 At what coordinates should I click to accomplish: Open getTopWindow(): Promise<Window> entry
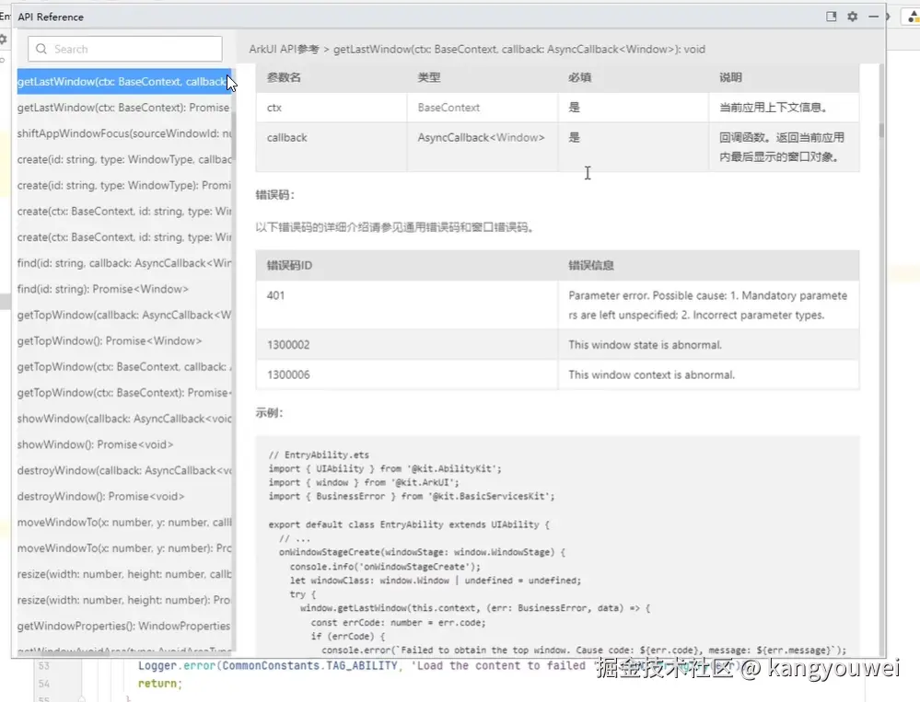(123, 340)
